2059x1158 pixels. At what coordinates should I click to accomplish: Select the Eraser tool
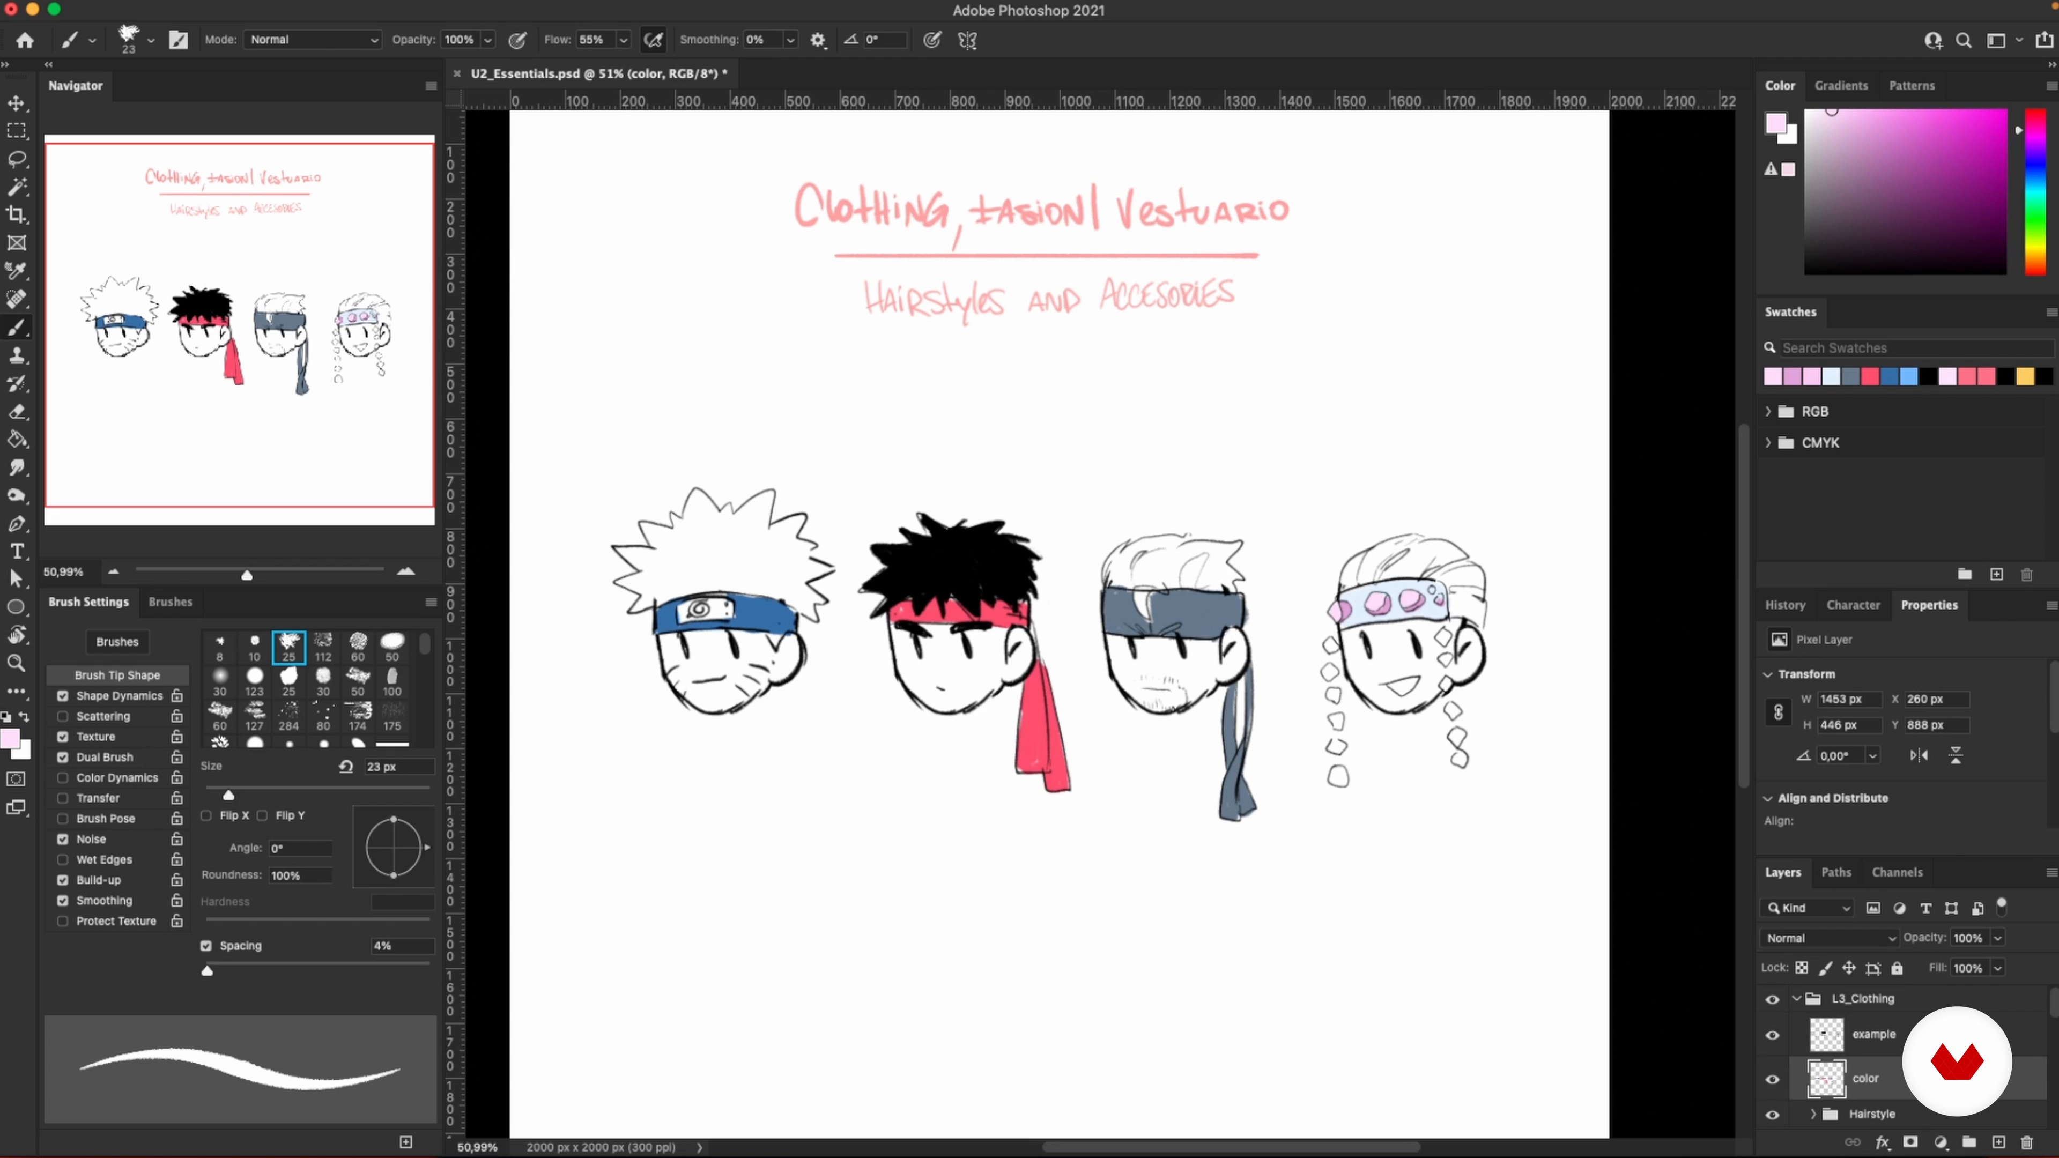pyautogui.click(x=17, y=412)
